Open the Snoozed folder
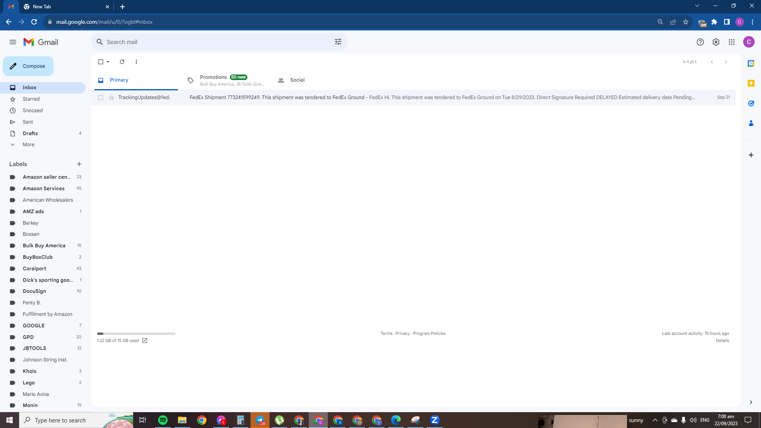Viewport: 761px width, 428px height. pos(43,111)
